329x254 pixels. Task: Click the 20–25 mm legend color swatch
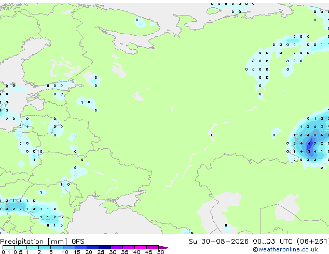pyautogui.click(x=92, y=247)
